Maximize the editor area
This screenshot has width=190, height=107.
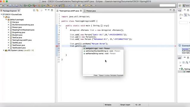coord(174,10)
